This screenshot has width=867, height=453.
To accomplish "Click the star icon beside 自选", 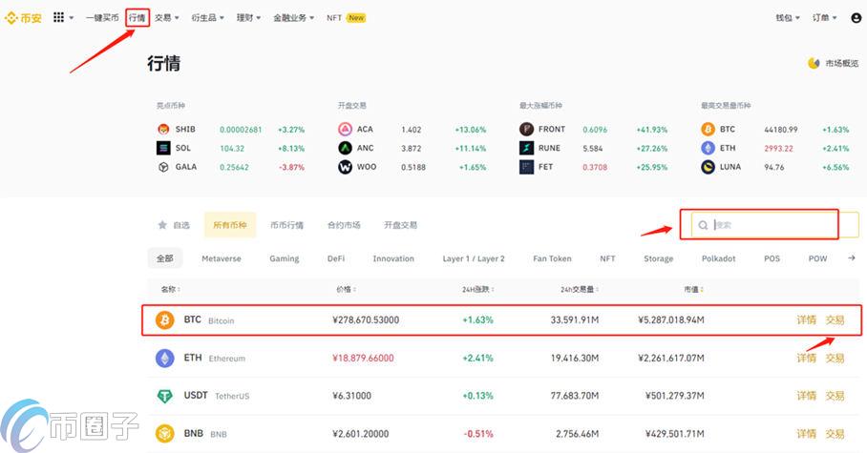I will coord(162,226).
